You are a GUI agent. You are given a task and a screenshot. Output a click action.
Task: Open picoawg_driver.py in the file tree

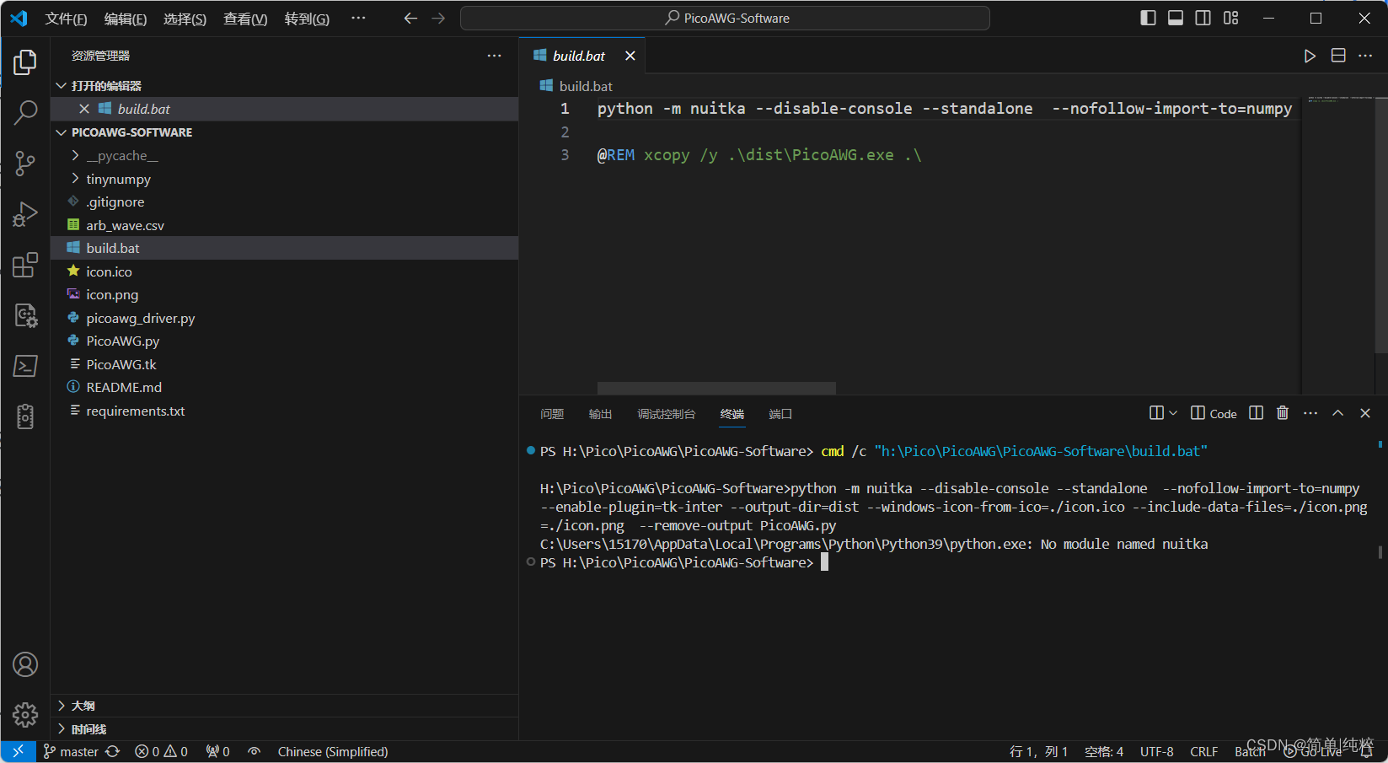[x=284, y=318]
